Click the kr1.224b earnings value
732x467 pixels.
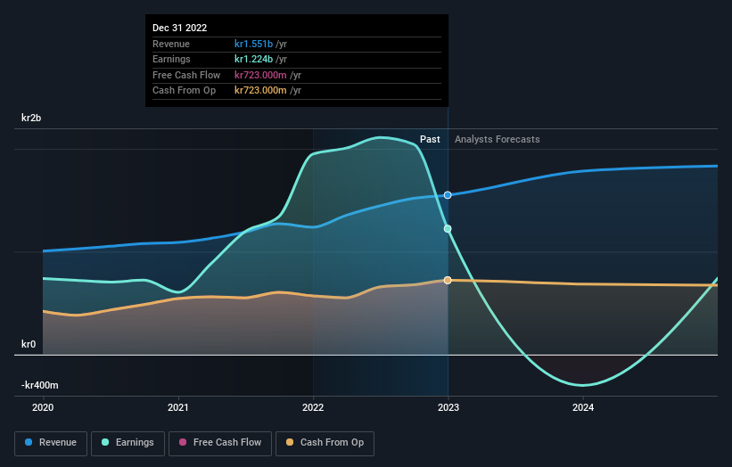[x=253, y=59]
